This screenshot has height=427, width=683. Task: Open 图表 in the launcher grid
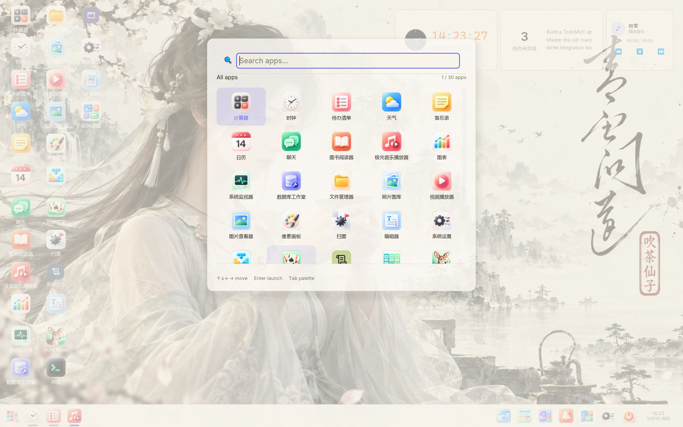pos(442,146)
